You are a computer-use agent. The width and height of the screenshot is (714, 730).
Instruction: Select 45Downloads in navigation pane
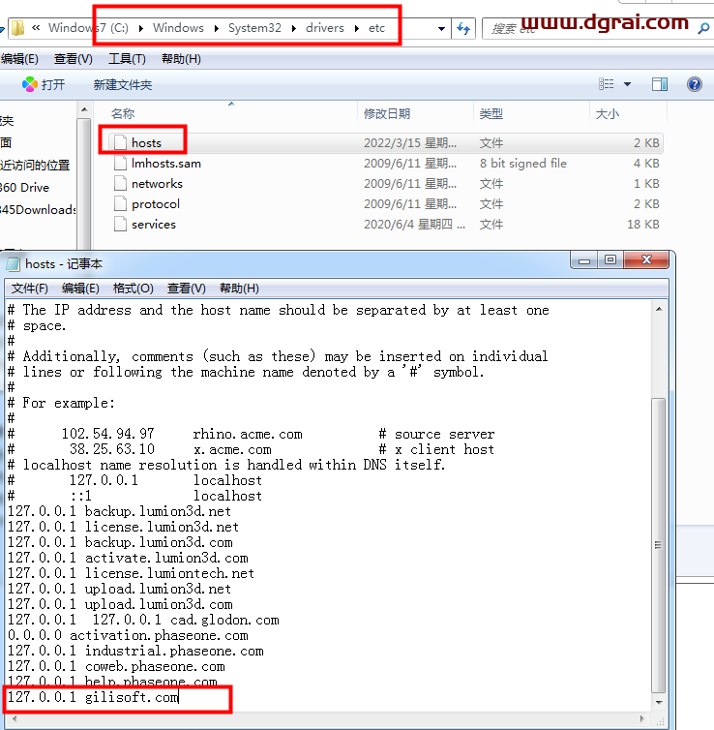click(x=38, y=210)
